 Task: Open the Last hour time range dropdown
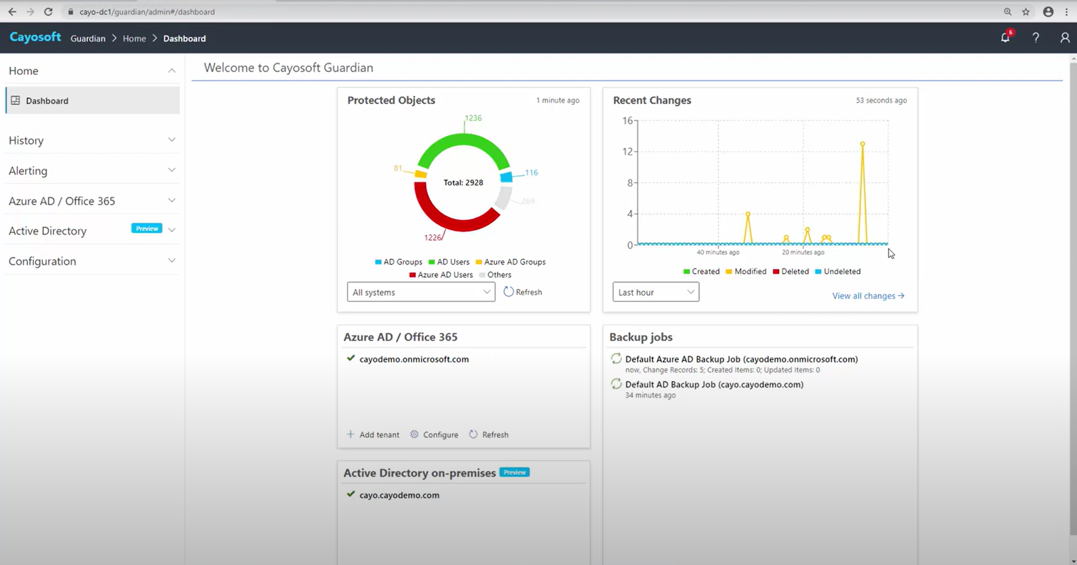(x=656, y=292)
